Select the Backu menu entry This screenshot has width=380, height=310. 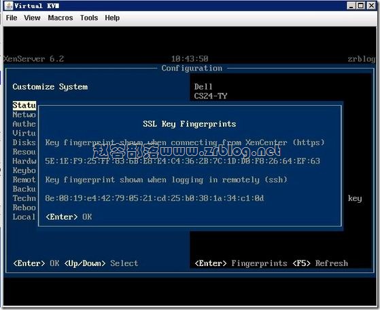(x=24, y=189)
